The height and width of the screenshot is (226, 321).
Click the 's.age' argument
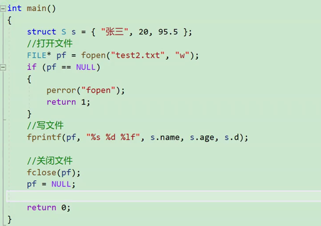(x=202, y=137)
